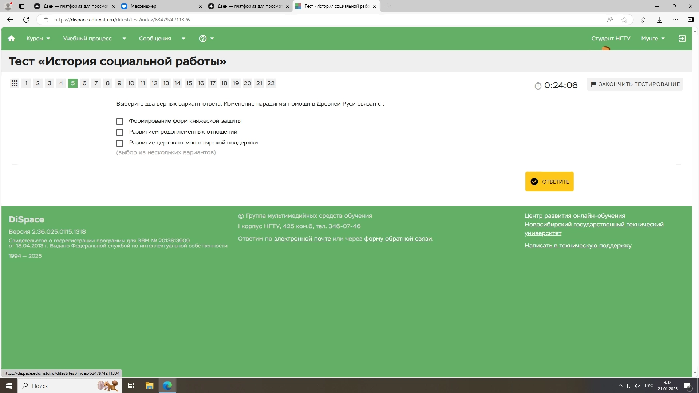Viewport: 699px width, 393px height.
Task: Expand the Учебный процесс dropdown arrow
Action: tap(124, 39)
